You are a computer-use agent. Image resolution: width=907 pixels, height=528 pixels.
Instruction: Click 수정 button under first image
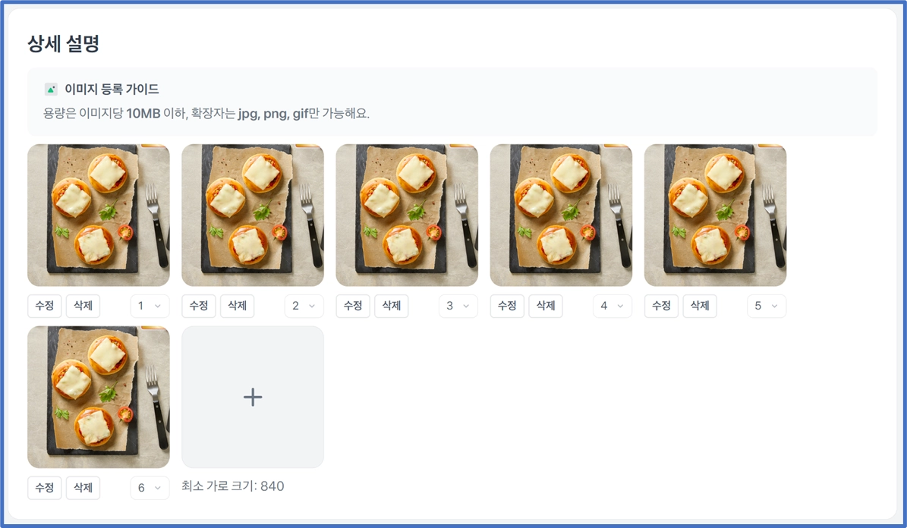(x=45, y=306)
